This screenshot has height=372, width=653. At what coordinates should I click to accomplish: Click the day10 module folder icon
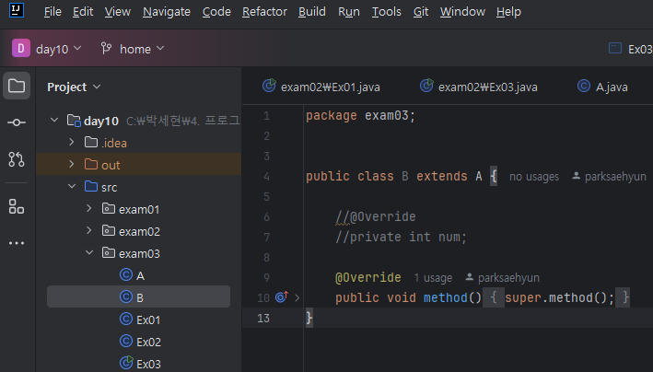click(74, 121)
